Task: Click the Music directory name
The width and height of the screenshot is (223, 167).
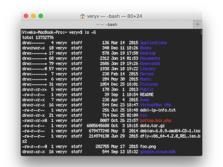Action: (x=146, y=79)
